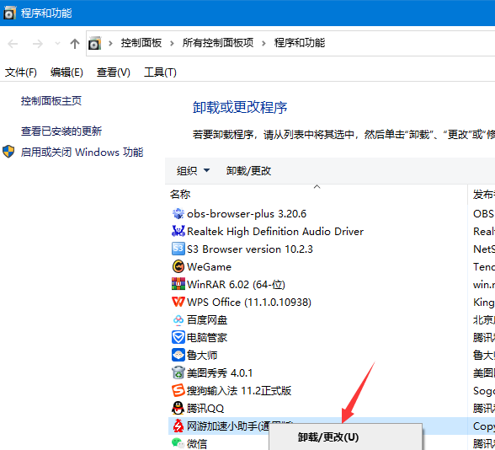Go up one folder level arrow
The width and height of the screenshot is (495, 450).
(74, 44)
